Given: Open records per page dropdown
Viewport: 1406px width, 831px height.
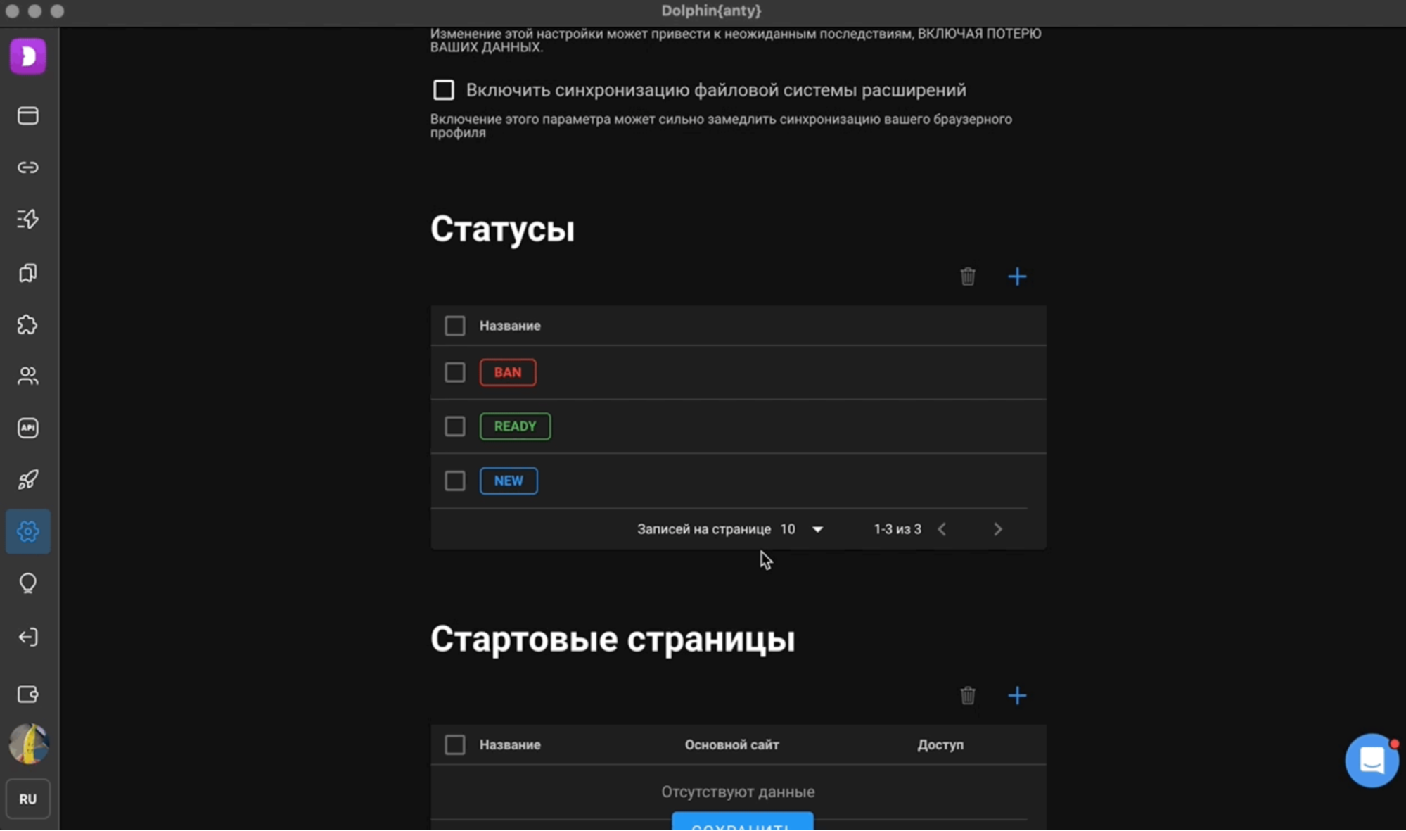Looking at the screenshot, I should tap(802, 529).
